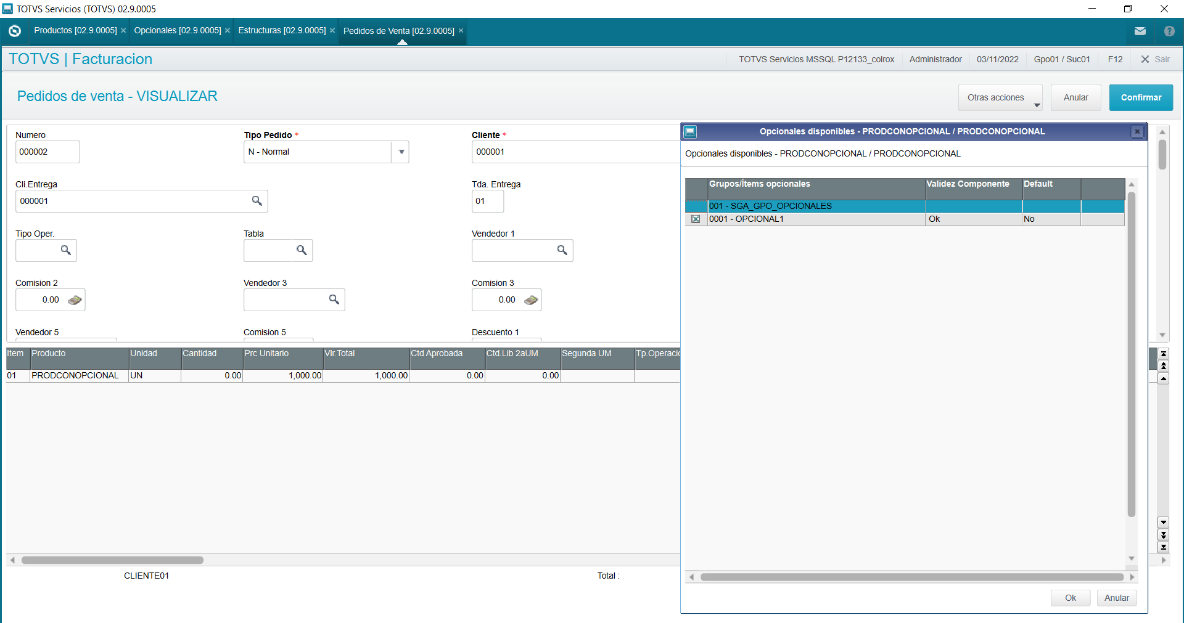Open the calculator icon next to Comision 2

(75, 300)
